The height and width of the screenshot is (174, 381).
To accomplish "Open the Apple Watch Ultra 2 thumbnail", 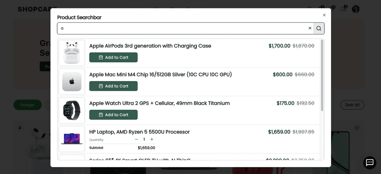I will pos(72,110).
